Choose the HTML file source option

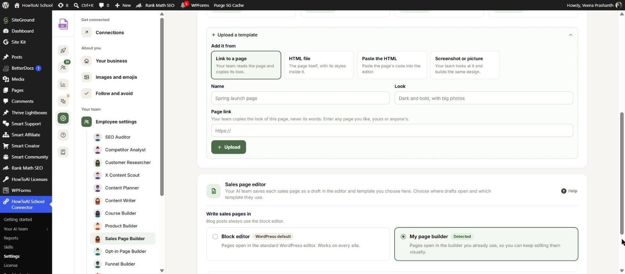pos(319,65)
